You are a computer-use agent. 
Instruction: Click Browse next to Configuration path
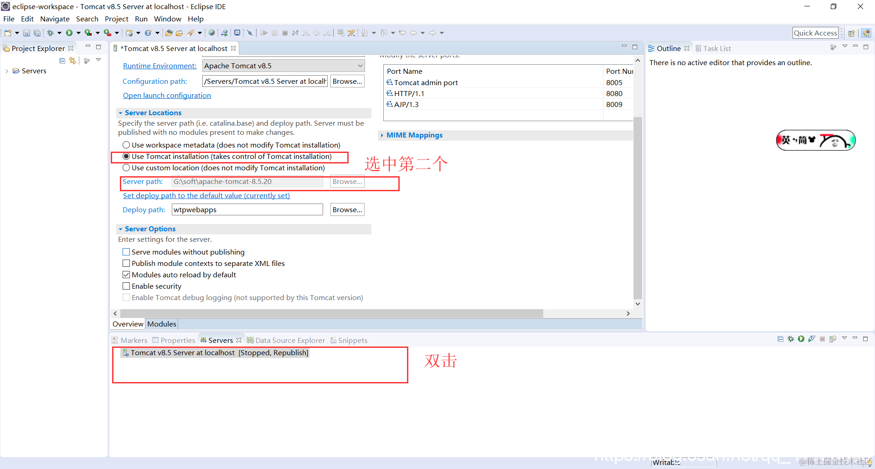pos(347,81)
